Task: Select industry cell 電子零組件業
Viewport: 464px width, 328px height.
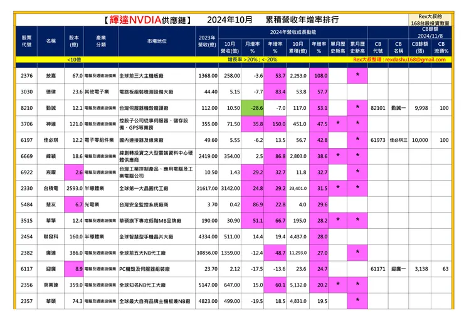Action: pyautogui.click(x=101, y=140)
